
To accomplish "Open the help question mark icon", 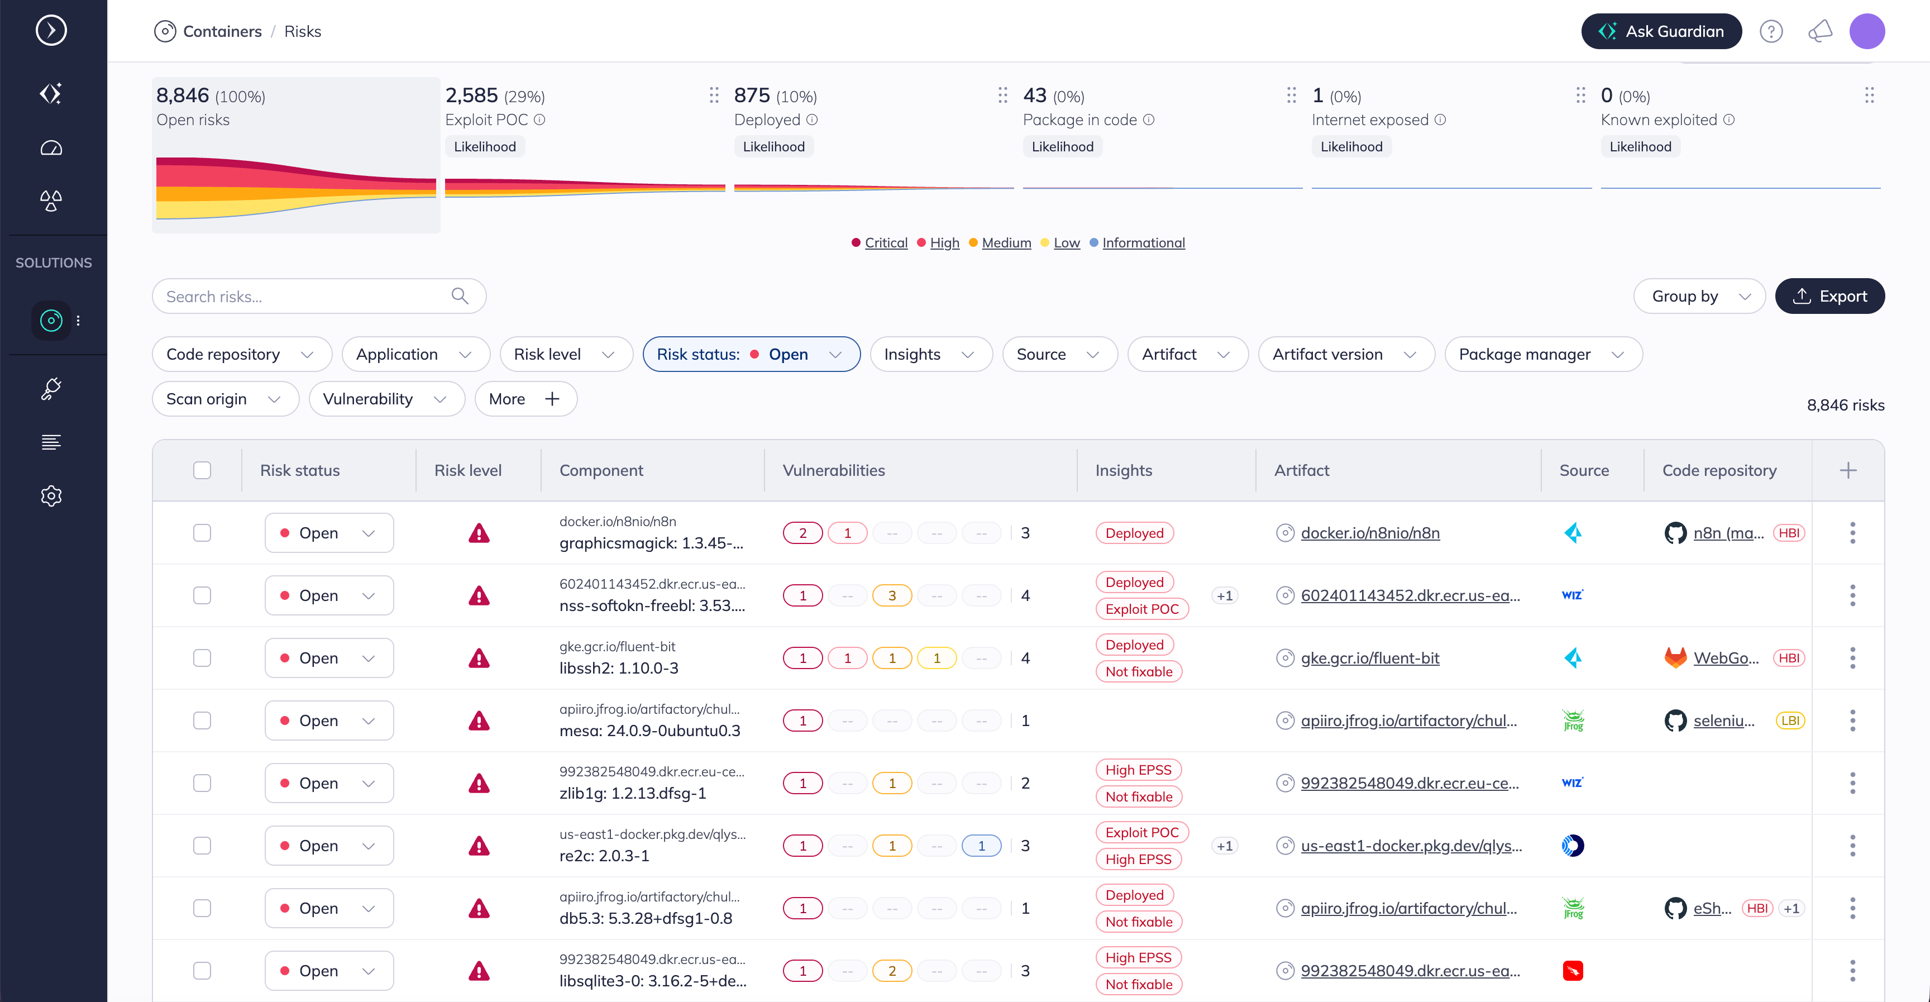I will (x=1771, y=31).
